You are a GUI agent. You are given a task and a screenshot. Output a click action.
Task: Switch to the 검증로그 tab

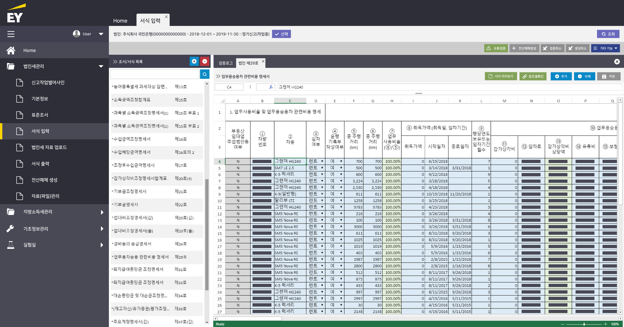[x=226, y=63]
